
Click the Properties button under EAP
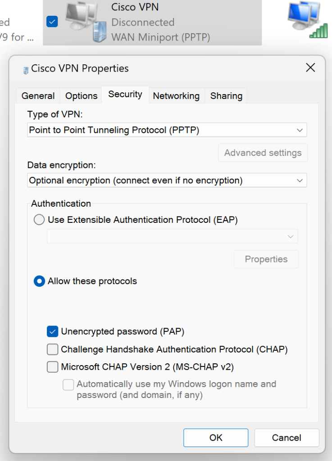266,259
